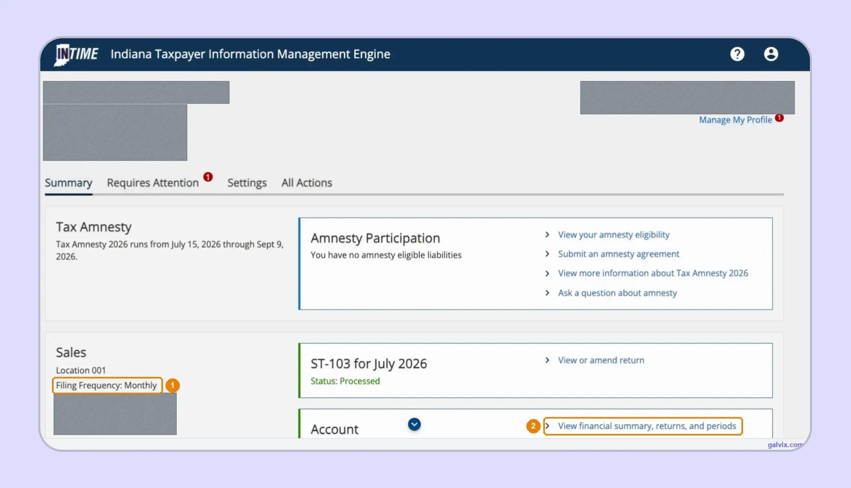Click chevron next to View or amend return
This screenshot has width=851, height=488.
[547, 360]
